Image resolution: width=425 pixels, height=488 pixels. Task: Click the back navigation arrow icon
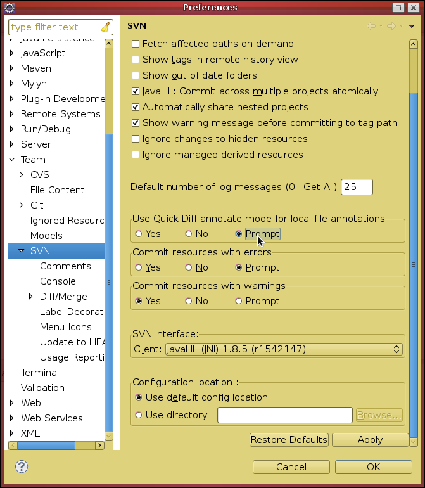[371, 26]
